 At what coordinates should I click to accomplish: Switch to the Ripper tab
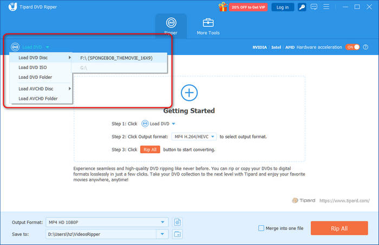click(171, 26)
